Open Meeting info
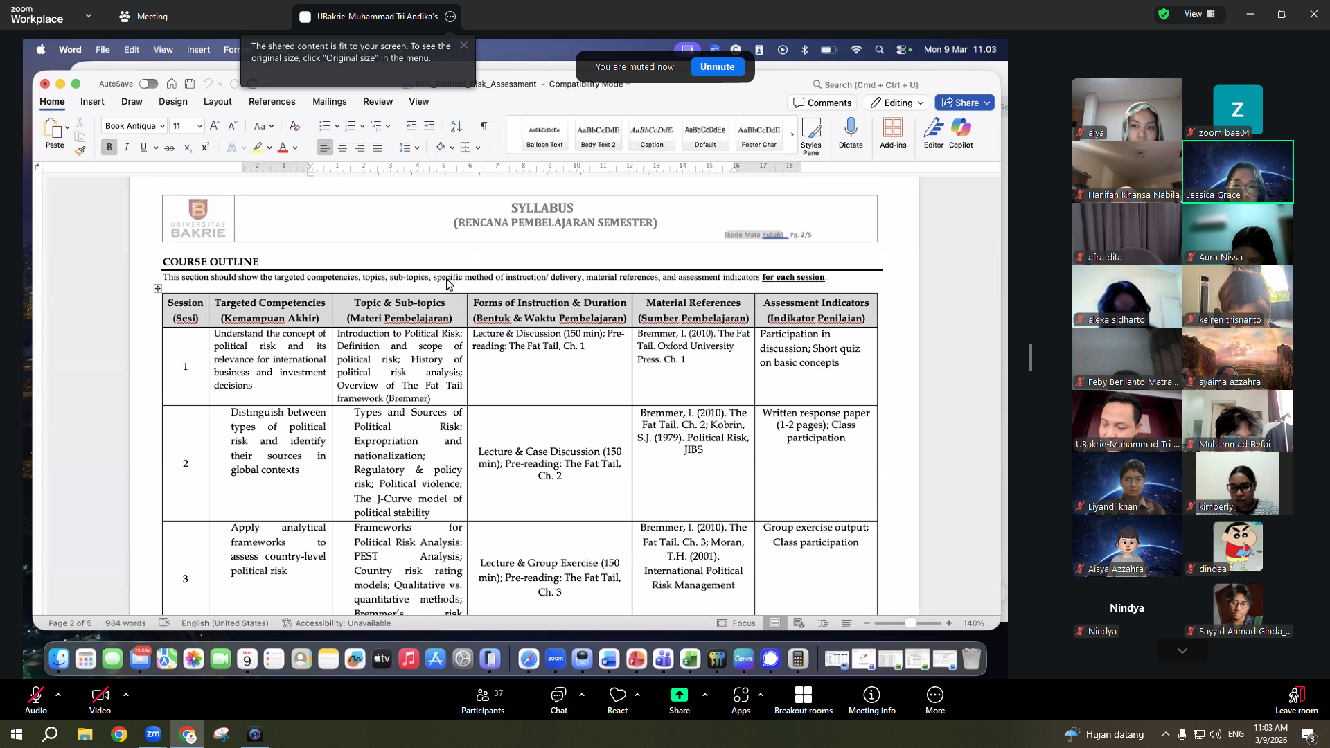 871,700
